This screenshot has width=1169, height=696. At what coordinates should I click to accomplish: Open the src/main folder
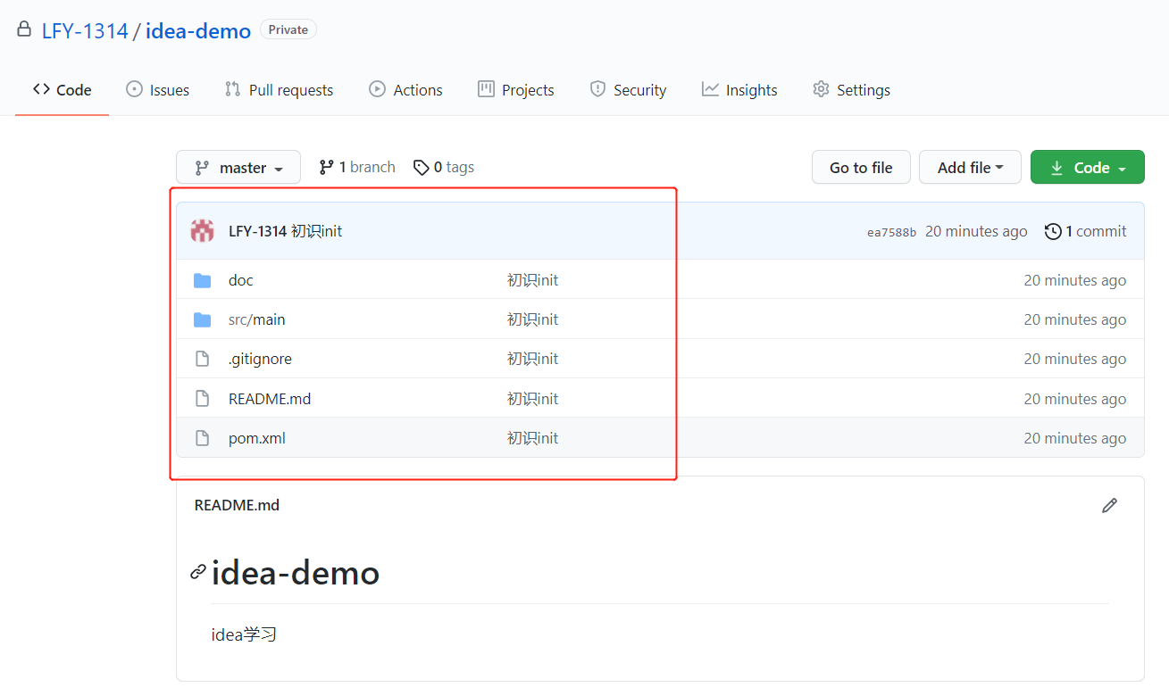[257, 319]
